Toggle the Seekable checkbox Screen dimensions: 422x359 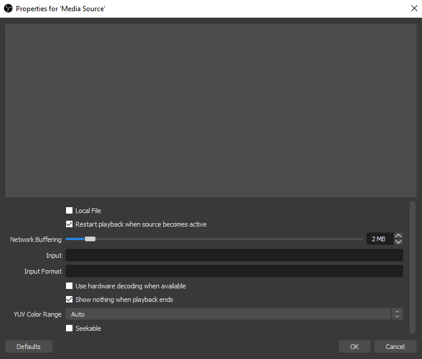click(70, 328)
